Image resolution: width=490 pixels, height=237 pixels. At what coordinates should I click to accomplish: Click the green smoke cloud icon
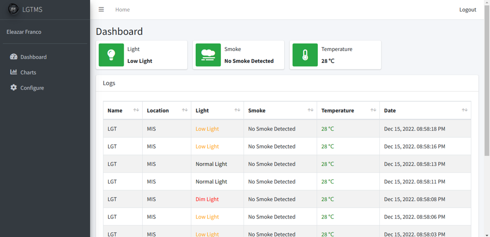pos(208,55)
